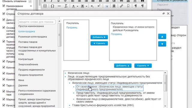Screen dimensions: 192x108
Task: Open background color dropdown arrow
Action: (x=86, y=6)
